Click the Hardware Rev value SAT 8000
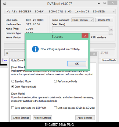 33,24
